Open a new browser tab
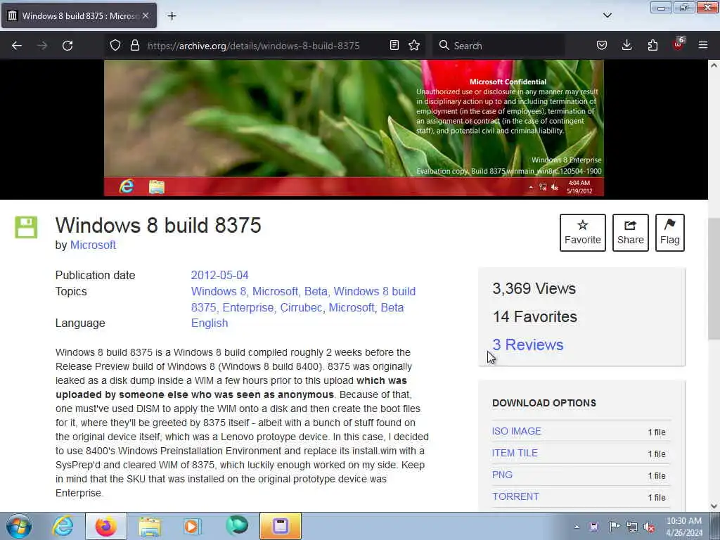The height and width of the screenshot is (540, 720). pyautogui.click(x=172, y=15)
